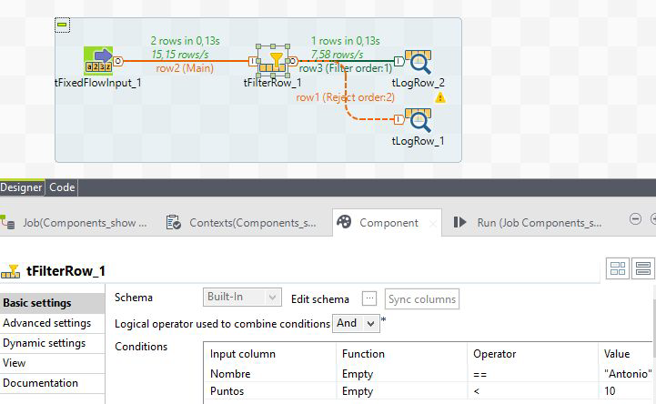Click the Input column header
Image resolution: width=656 pixels, height=404 pixels.
[270, 354]
